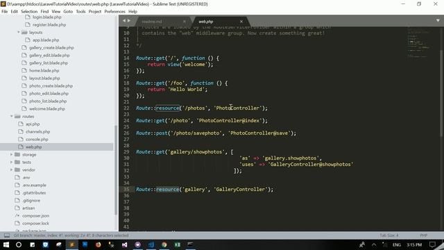Open photo_create.blade.php file

coord(51,86)
